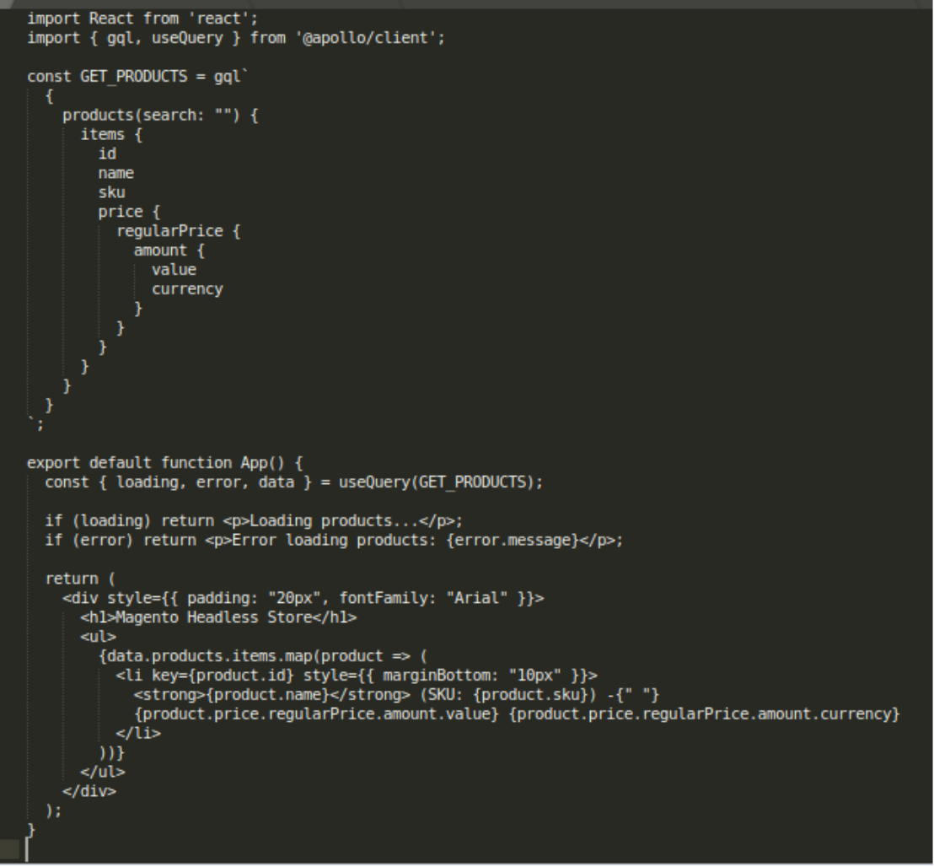Click the 'currency' field under amount

pyautogui.click(x=186, y=288)
